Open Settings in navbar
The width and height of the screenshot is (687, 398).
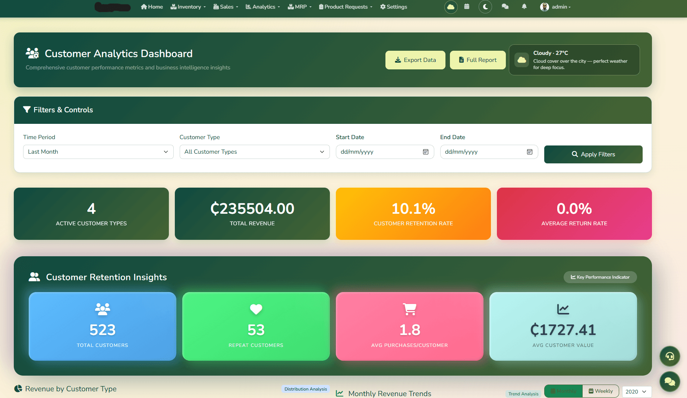point(394,7)
